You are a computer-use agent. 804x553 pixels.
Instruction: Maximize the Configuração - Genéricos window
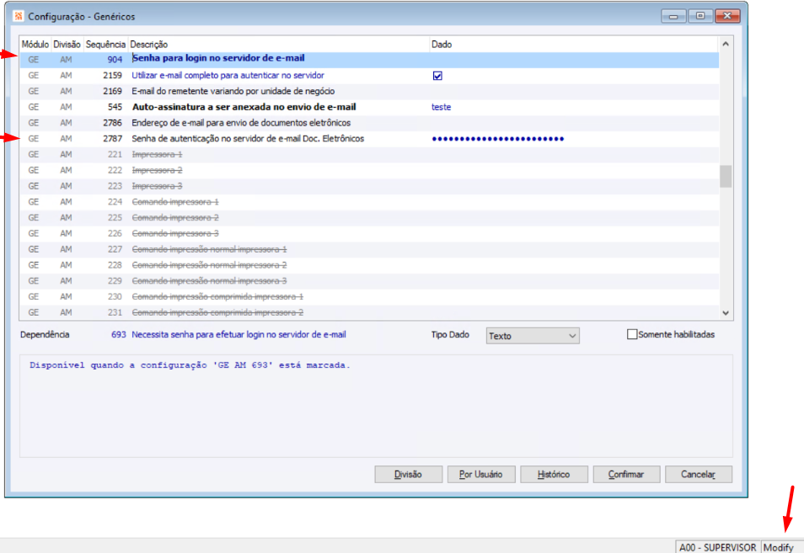700,16
